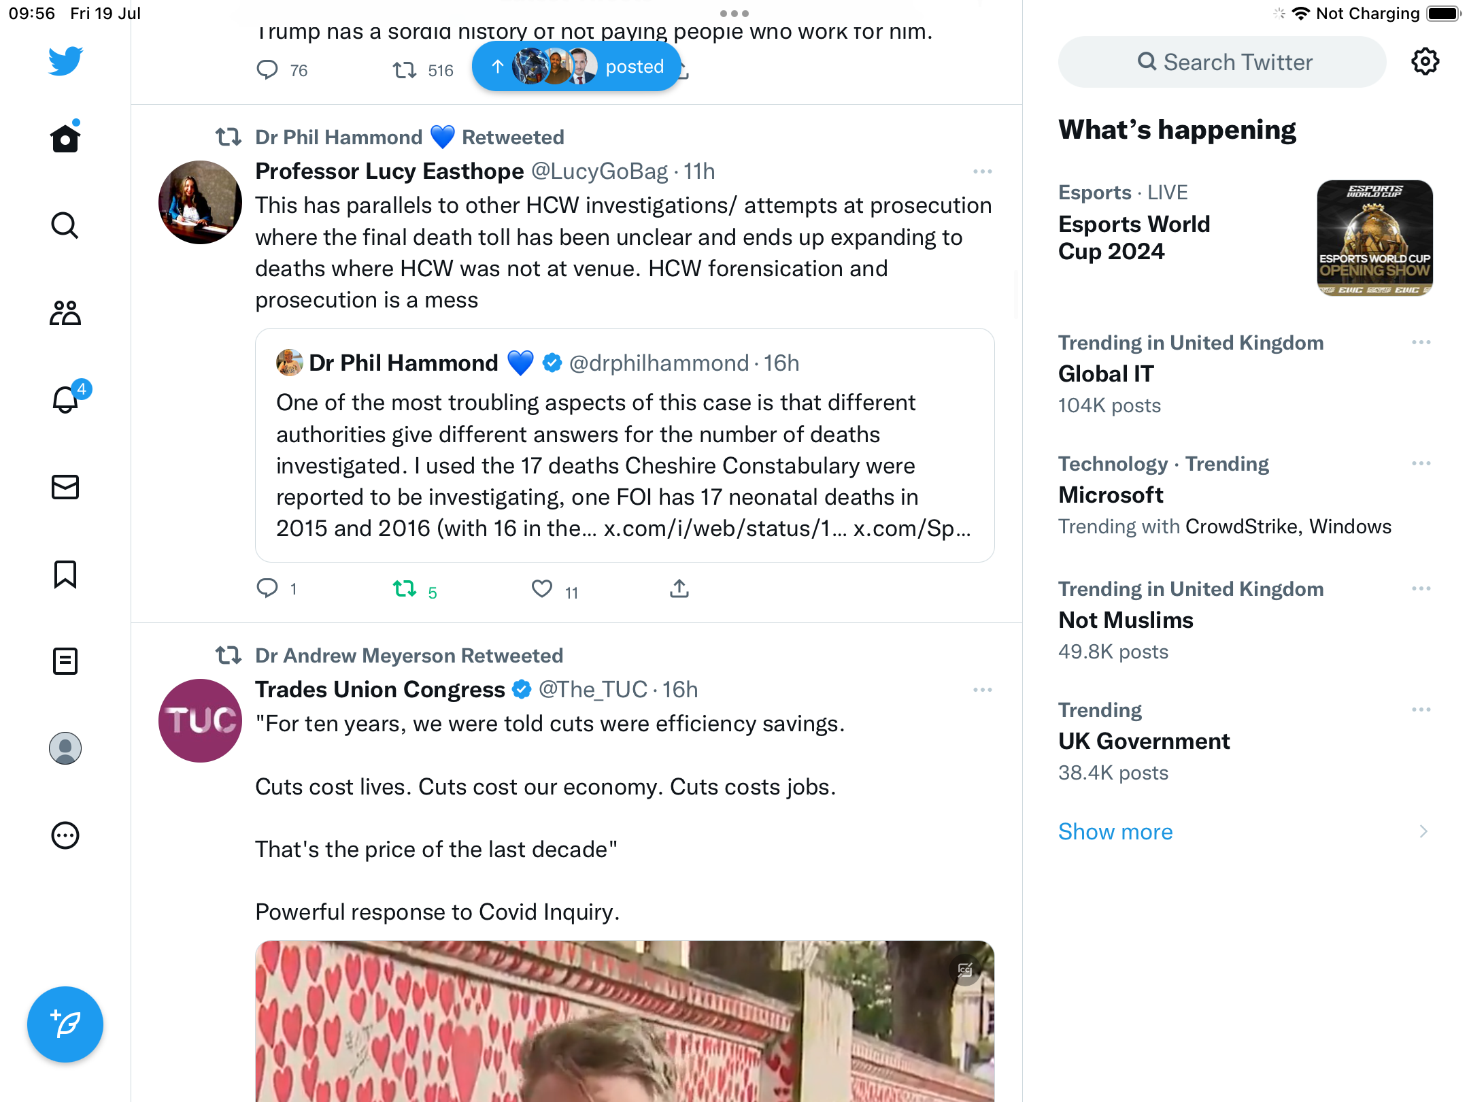
Task: Like Professor Lucy Easthope's tweet
Action: 542,588
